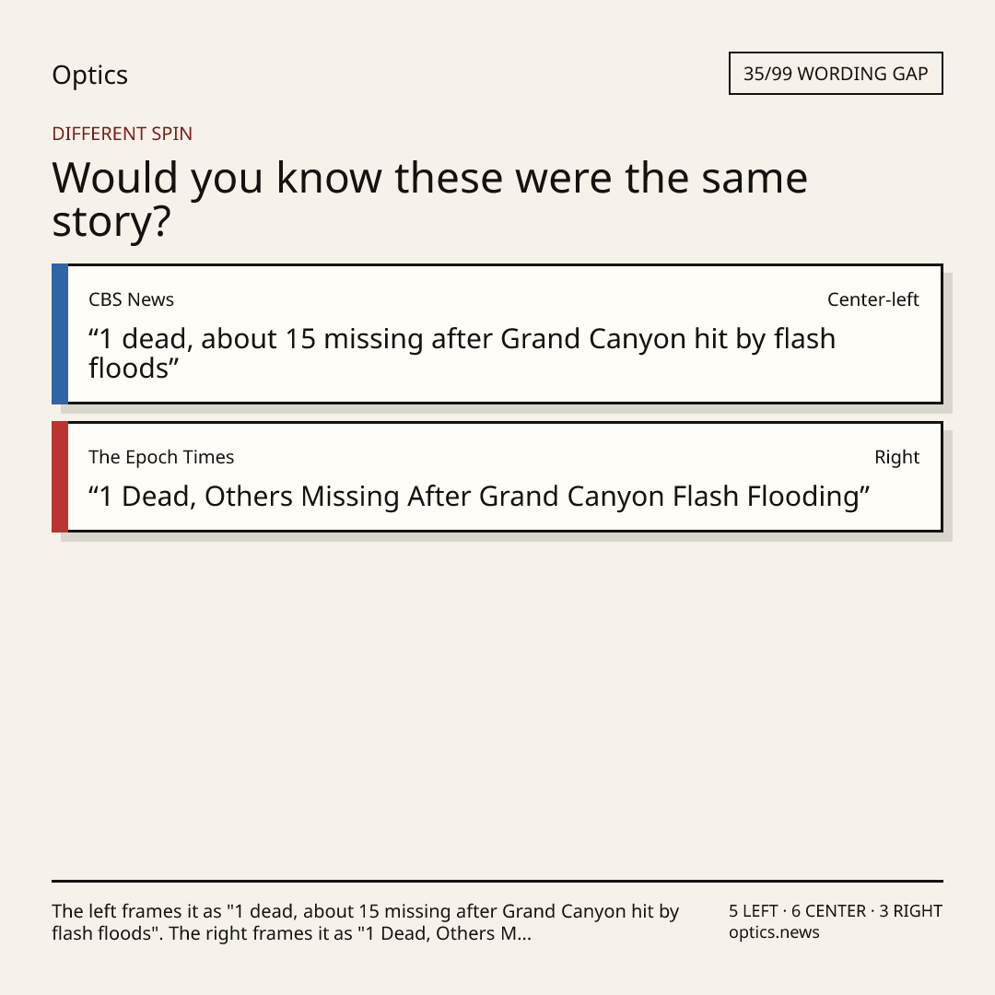Click the 5 LEFT count

(754, 911)
